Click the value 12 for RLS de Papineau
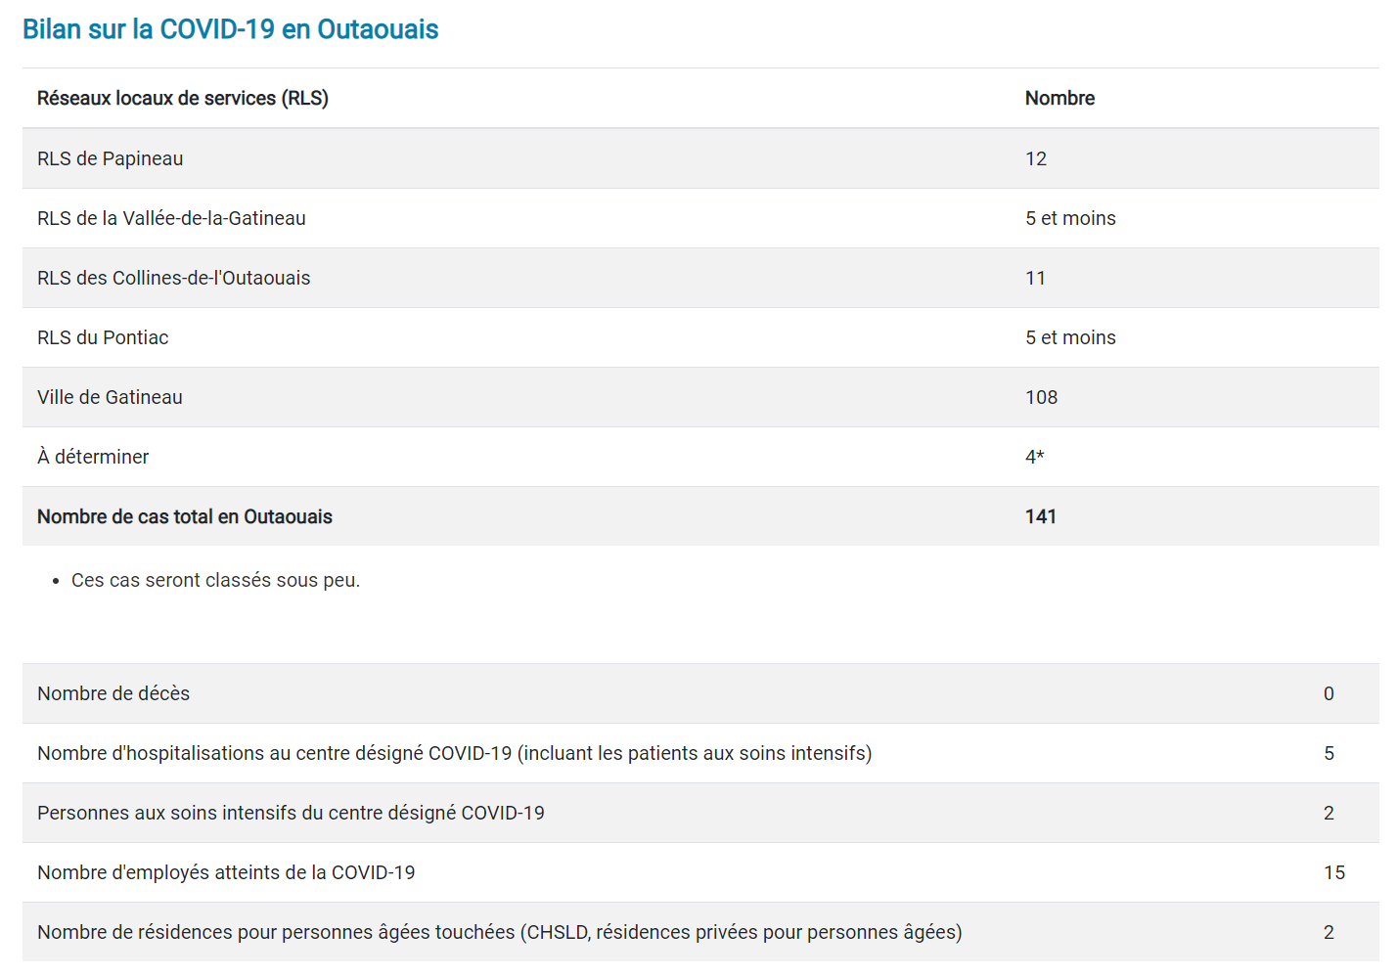The image size is (1397, 976). [1036, 158]
